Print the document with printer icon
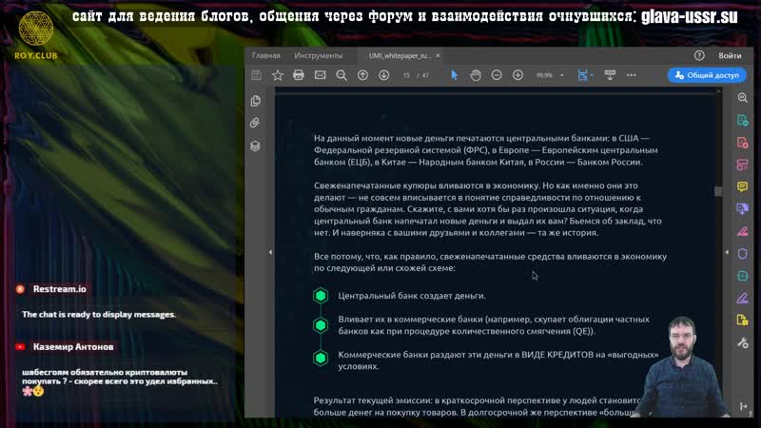The height and width of the screenshot is (428, 761). coord(299,75)
